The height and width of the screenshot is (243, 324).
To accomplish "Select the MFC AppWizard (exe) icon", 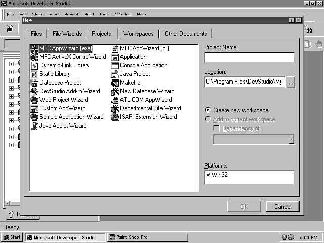I will [x=34, y=49].
